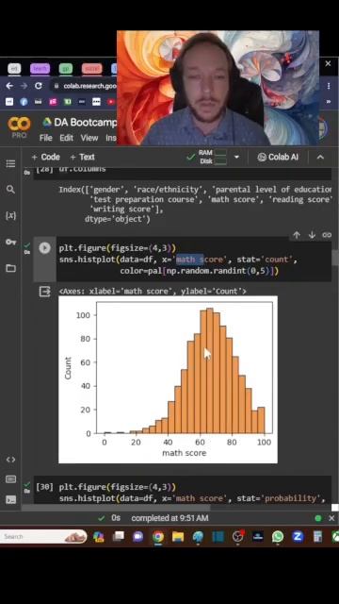Open Zoom from the taskbar

point(298,537)
